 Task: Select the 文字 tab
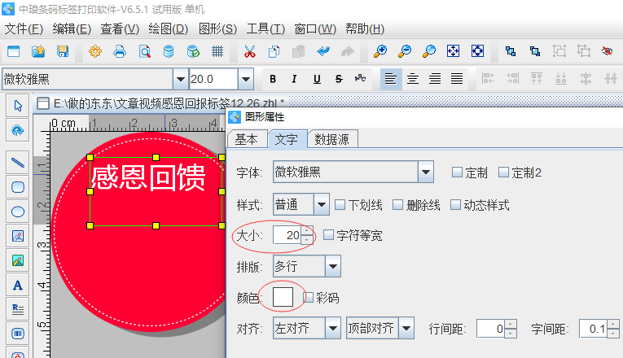point(287,139)
